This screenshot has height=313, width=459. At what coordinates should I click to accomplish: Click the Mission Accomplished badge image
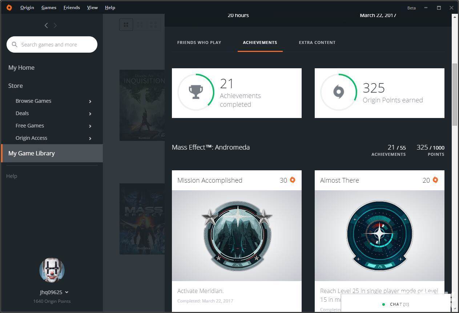click(x=237, y=235)
